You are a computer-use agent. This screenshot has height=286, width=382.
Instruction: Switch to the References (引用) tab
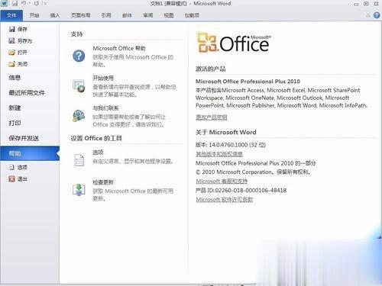106,15
